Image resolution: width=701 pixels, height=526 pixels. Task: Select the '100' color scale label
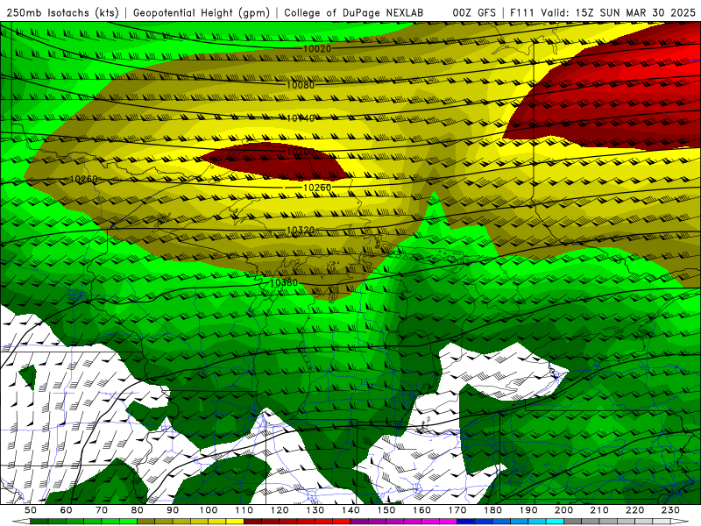point(209,510)
